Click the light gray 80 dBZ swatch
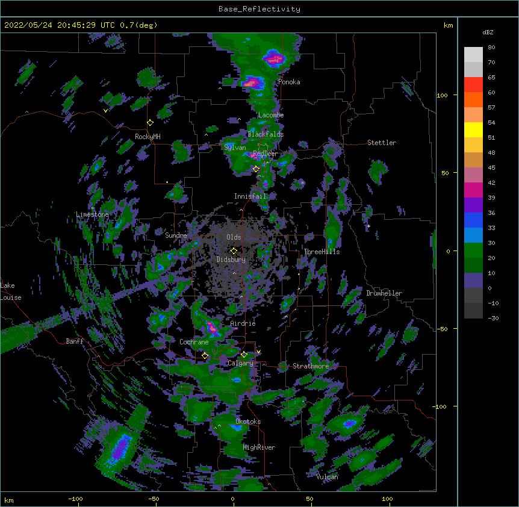Image resolution: width=519 pixels, height=507 pixels. pos(473,55)
